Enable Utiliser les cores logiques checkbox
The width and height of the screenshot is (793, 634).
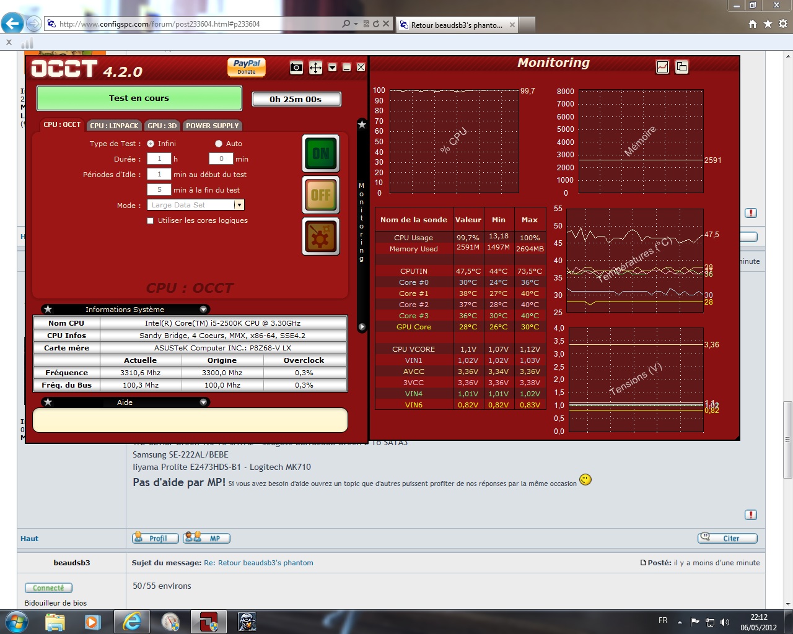(x=151, y=220)
